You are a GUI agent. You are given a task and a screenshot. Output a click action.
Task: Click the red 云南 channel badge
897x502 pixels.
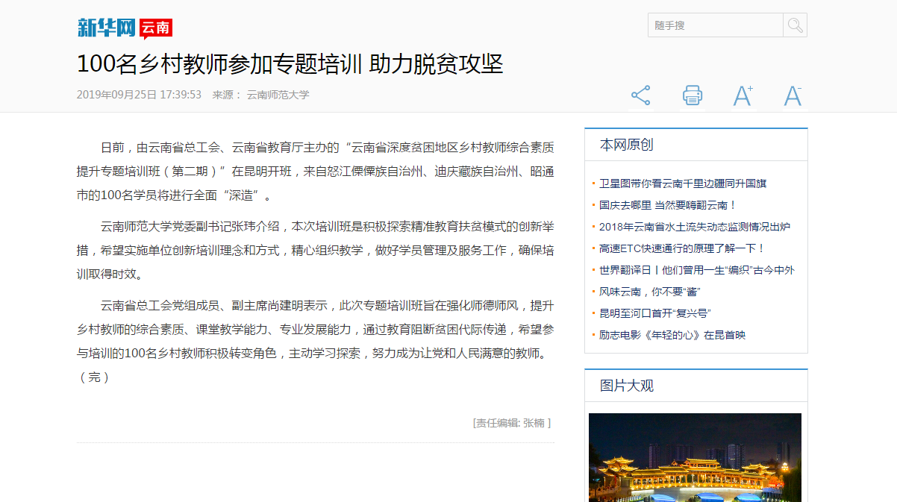156,28
